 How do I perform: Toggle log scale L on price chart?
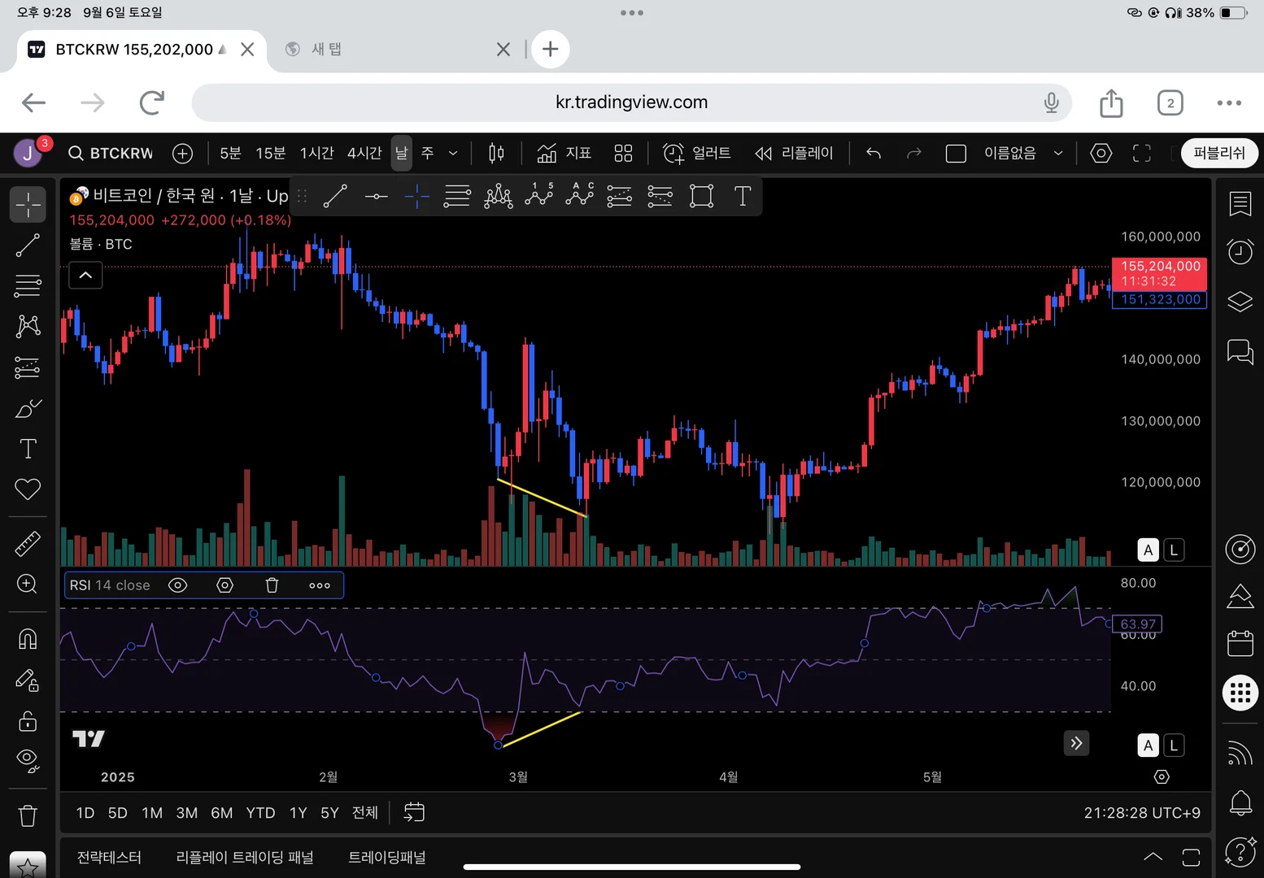(x=1173, y=550)
